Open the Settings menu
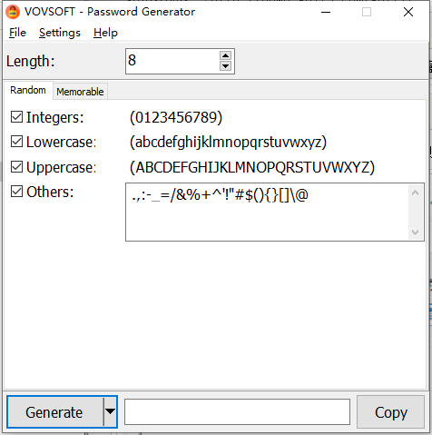The width and height of the screenshot is (432, 435). (60, 33)
